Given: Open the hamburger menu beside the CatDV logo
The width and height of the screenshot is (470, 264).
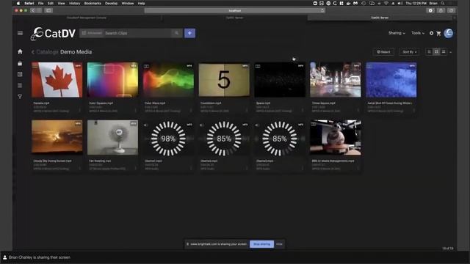Looking at the screenshot, I should (20, 33).
